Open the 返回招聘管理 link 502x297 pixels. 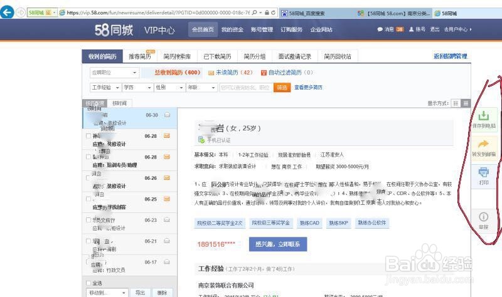[x=450, y=56]
